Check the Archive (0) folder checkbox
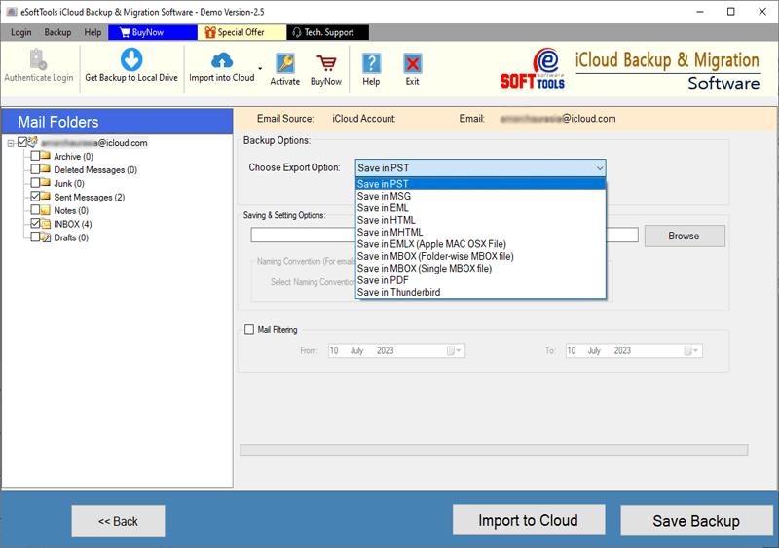779x548 pixels. [x=35, y=156]
